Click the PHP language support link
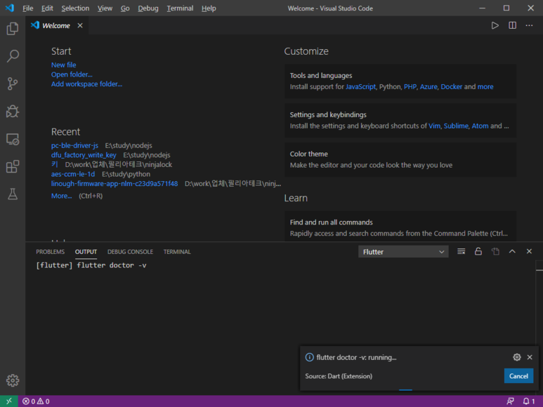The height and width of the screenshot is (407, 543). pos(410,87)
